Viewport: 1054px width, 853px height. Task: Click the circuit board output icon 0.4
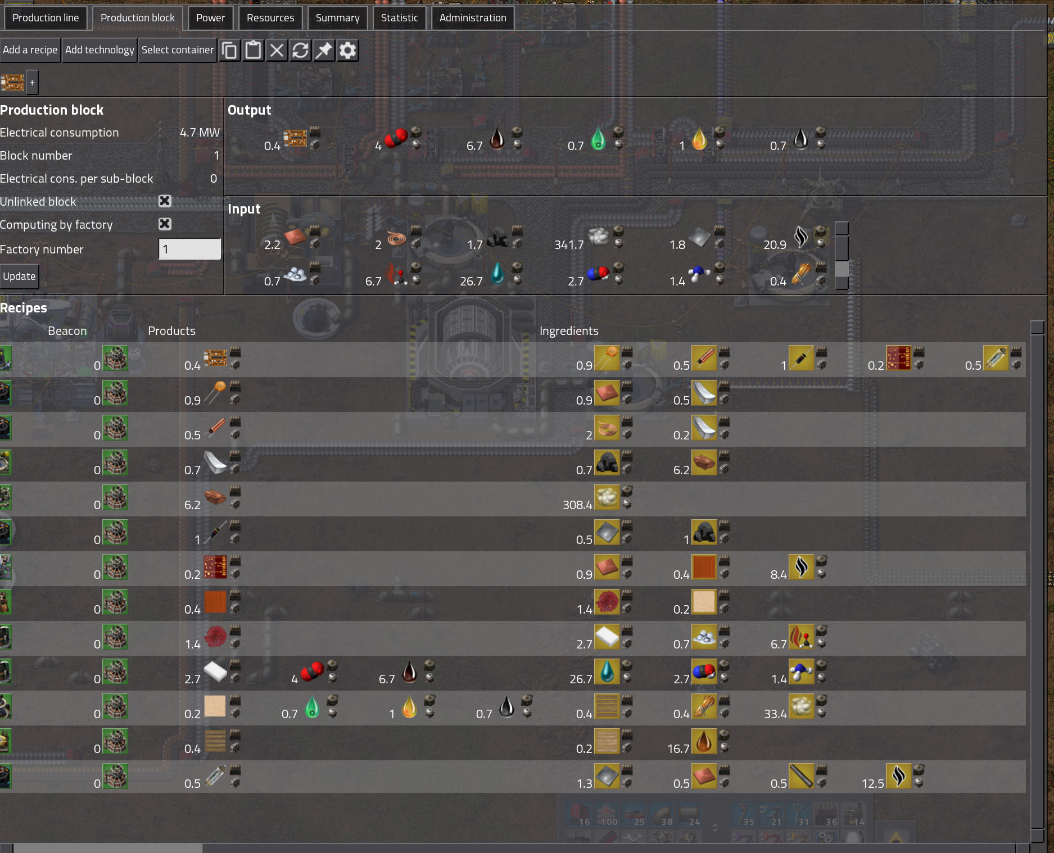[x=295, y=138]
